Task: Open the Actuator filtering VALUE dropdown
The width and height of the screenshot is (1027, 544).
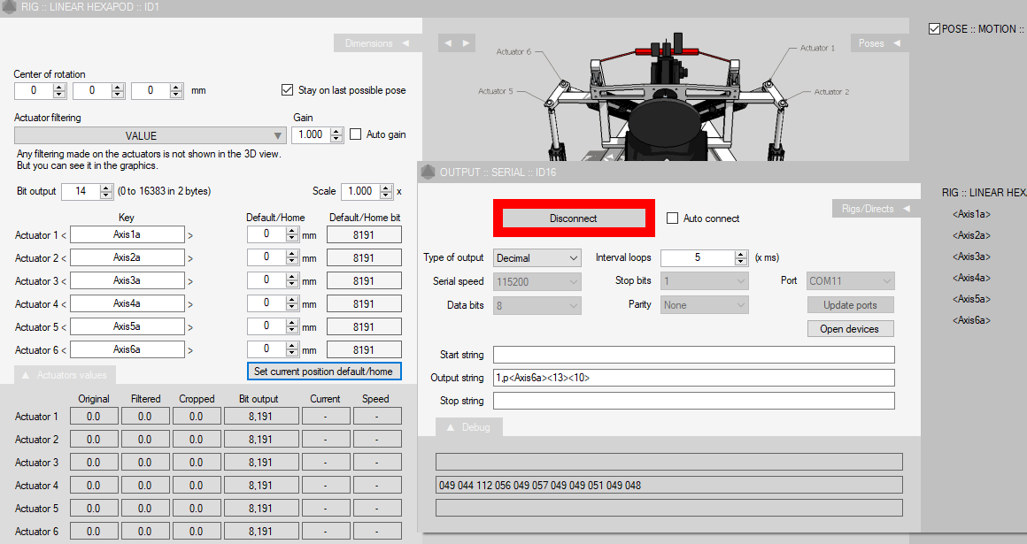Action: [150, 135]
